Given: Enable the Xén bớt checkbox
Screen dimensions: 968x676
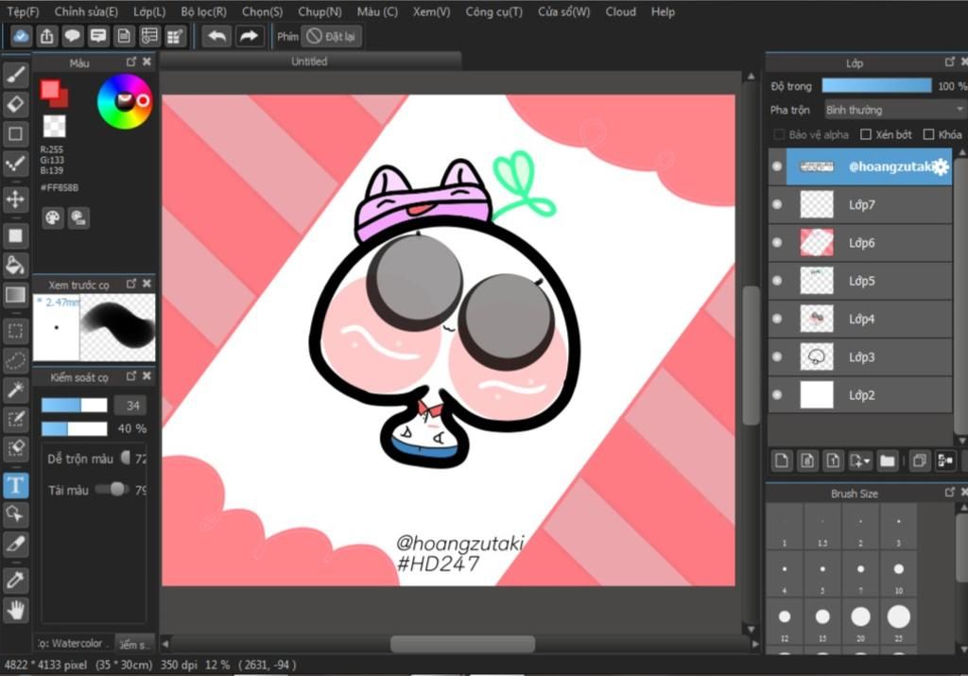Looking at the screenshot, I should tap(866, 134).
